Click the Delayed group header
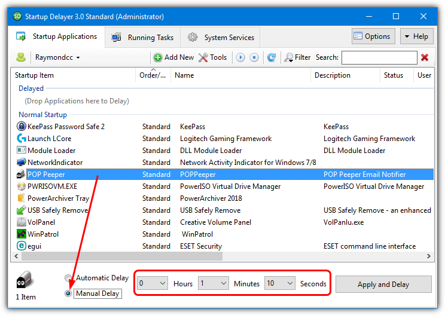Image resolution: width=445 pixels, height=315 pixels. pyautogui.click(x=31, y=88)
